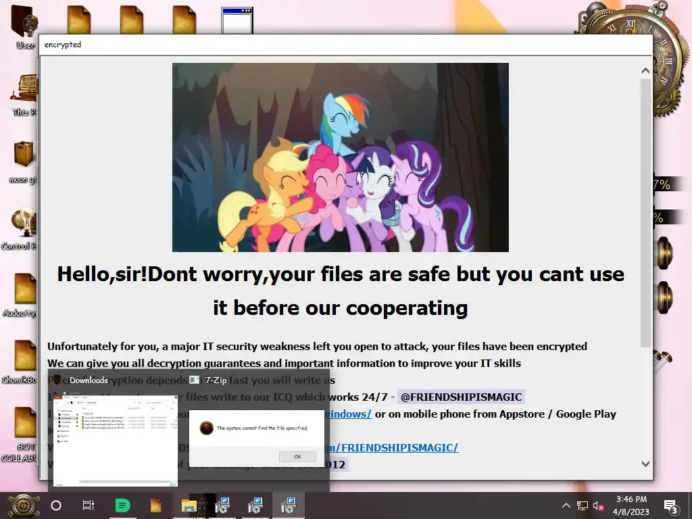Click the @FRIENDSHIPISMAGIC ICQ handle
This screenshot has height=519, width=692.
(x=461, y=397)
